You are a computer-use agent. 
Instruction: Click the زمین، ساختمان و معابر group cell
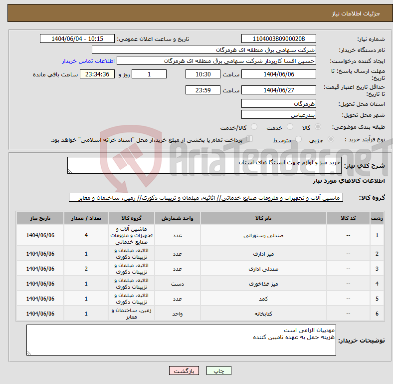point(131,313)
